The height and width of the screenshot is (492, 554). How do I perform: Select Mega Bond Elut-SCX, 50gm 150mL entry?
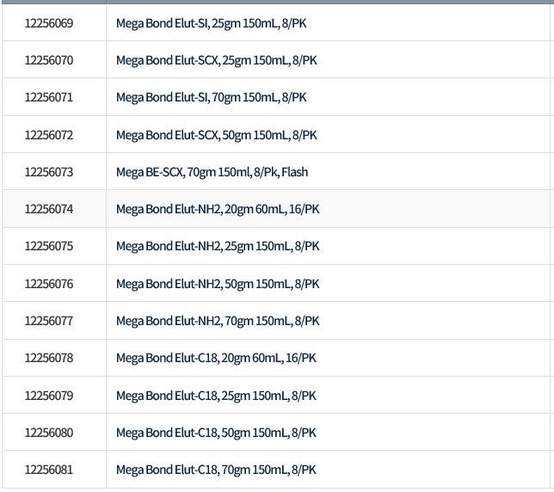coord(217,135)
